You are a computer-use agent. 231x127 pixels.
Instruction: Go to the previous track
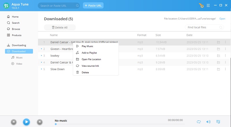pyautogui.click(x=14, y=122)
